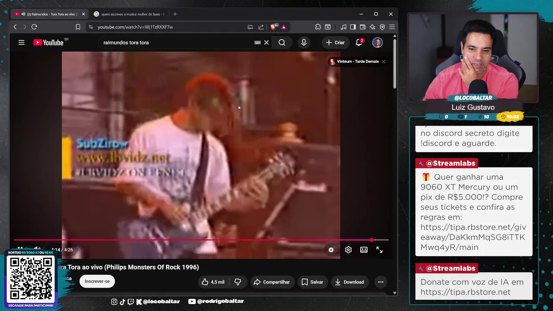Open the YouTube hamburger guide menu
This screenshot has width=553, height=311.
21,42
